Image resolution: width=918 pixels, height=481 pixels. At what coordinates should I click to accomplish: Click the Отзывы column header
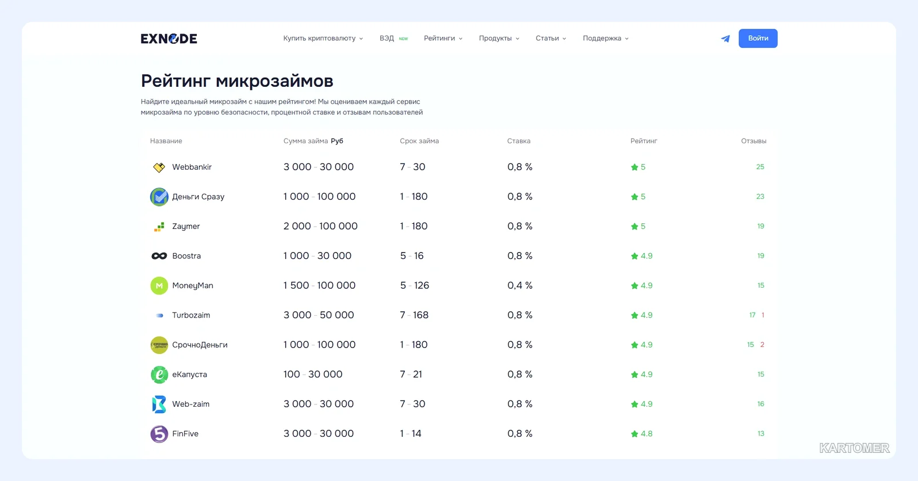click(753, 141)
